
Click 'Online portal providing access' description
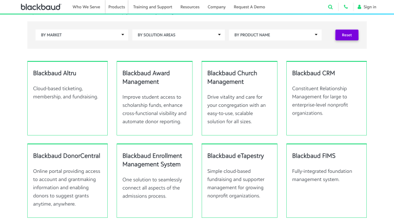(67, 187)
